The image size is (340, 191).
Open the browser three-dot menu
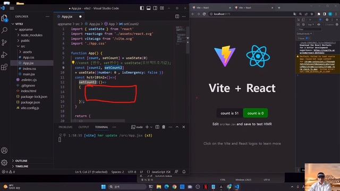point(336,14)
